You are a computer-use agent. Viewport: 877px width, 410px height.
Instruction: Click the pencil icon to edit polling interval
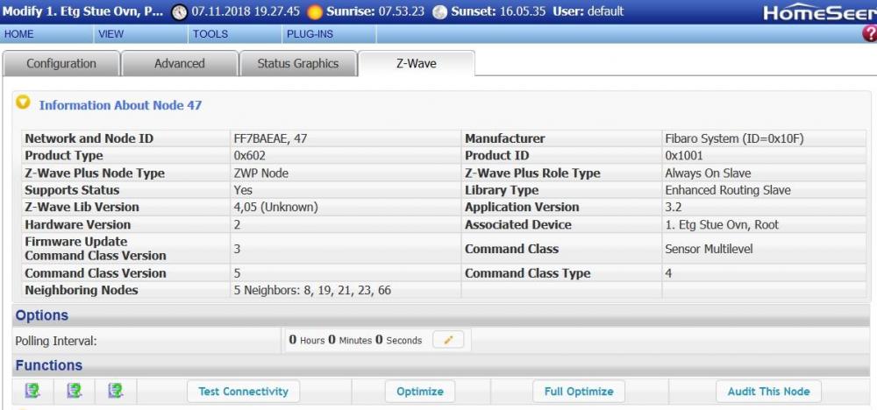(x=448, y=340)
